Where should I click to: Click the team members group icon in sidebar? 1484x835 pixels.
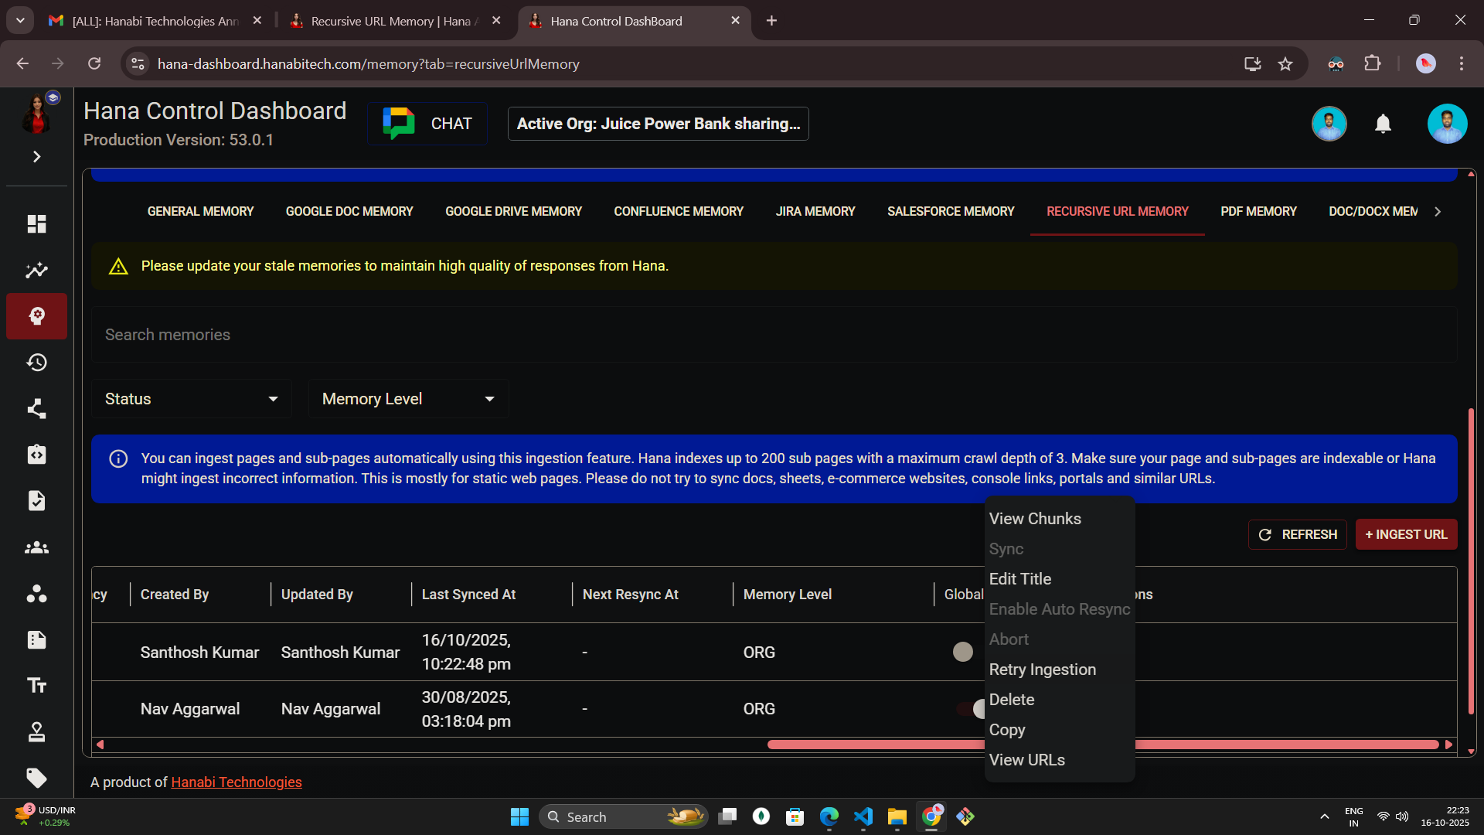[x=36, y=547]
